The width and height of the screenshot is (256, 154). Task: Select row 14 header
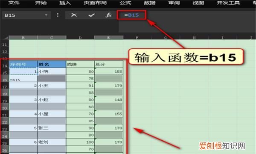(x=5, y=65)
